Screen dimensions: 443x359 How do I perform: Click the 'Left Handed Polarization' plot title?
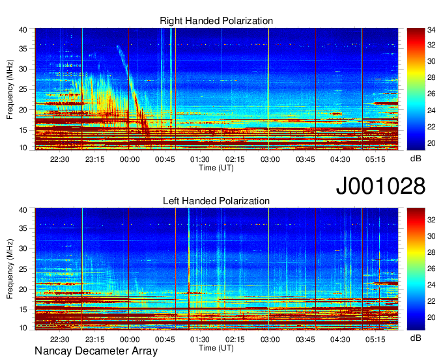pyautogui.click(x=216, y=201)
